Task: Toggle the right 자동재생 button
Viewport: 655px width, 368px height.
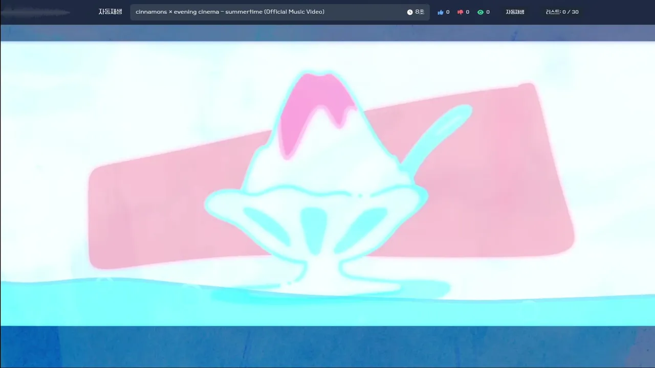Action: pyautogui.click(x=515, y=12)
